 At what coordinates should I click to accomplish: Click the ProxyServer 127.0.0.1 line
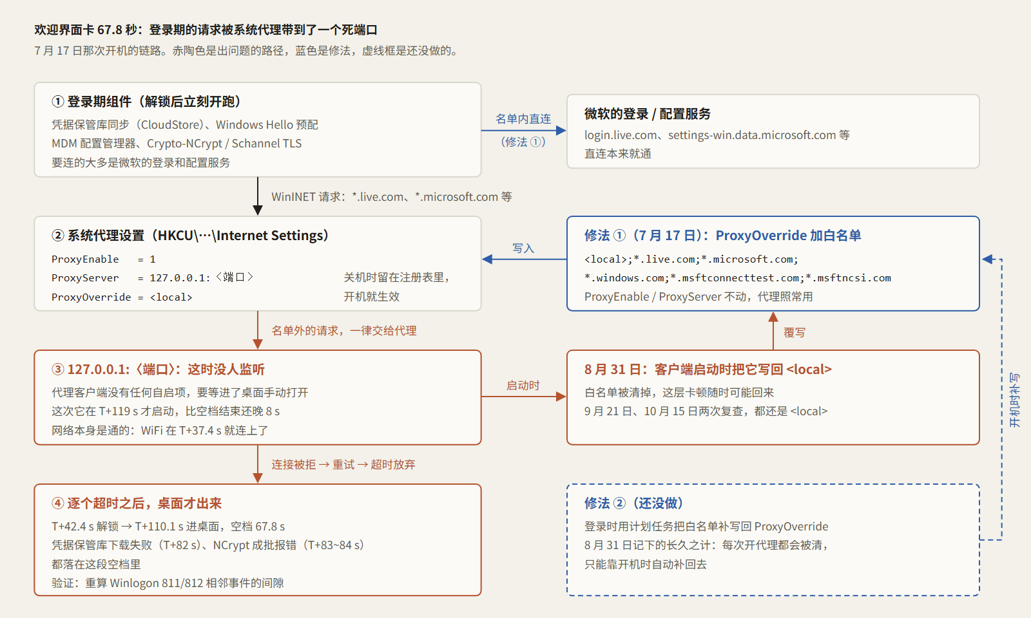tap(153, 277)
